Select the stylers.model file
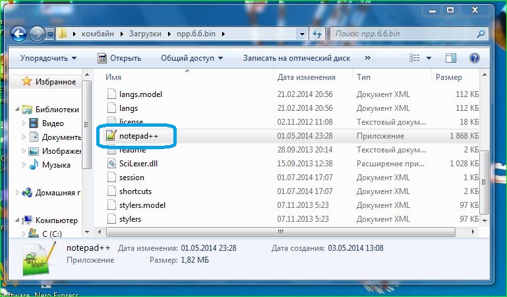This screenshot has width=507, height=297. (x=142, y=205)
